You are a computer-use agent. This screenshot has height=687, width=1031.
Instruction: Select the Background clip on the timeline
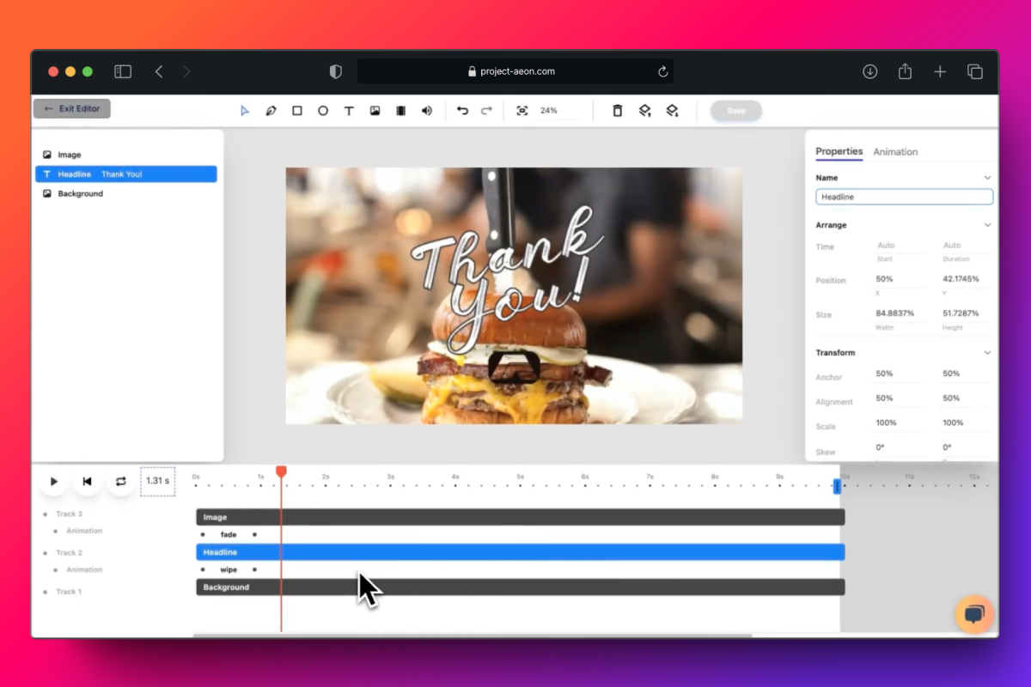pyautogui.click(x=520, y=587)
